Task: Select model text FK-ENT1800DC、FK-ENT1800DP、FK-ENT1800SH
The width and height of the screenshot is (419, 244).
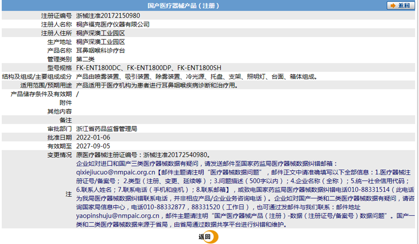Action: coord(148,68)
